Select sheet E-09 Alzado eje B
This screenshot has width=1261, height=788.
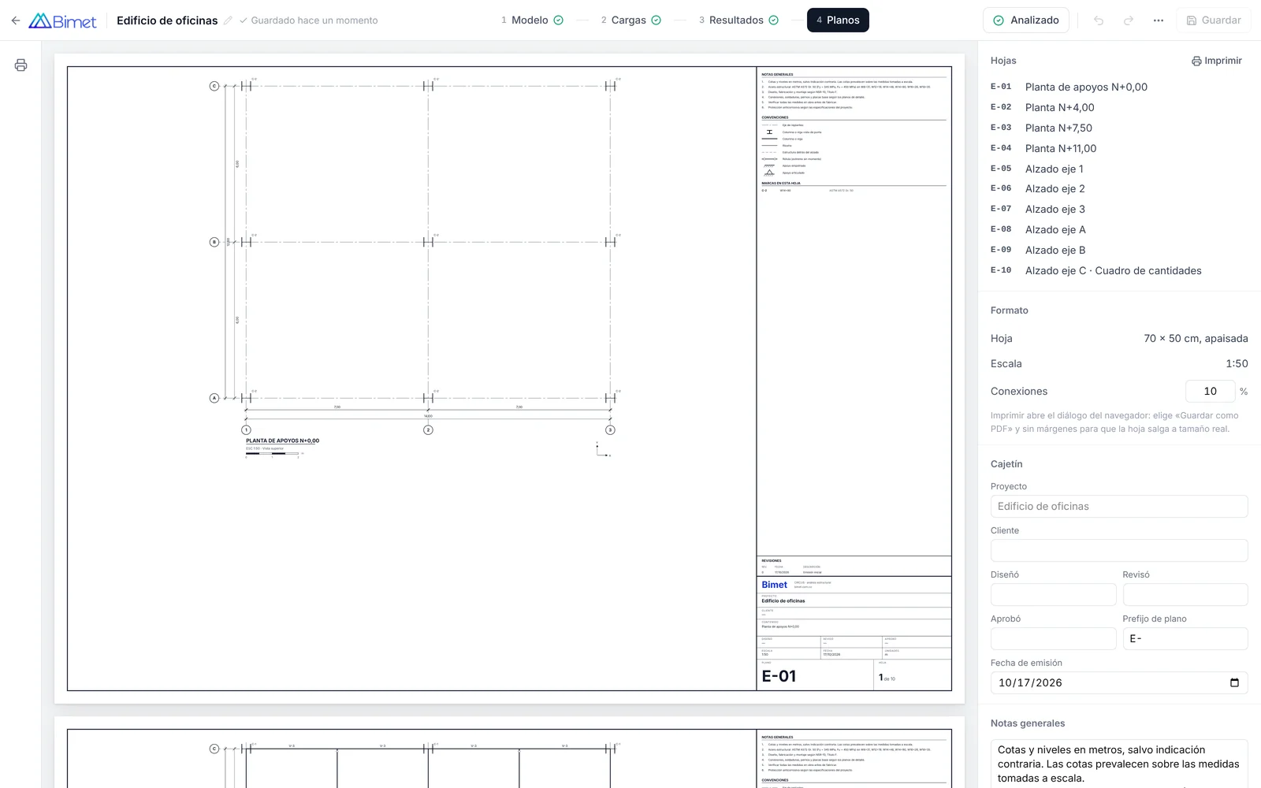[x=1119, y=250]
